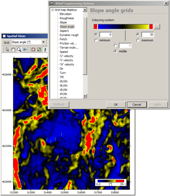Activate the magnifier zoom tool
170x196 pixels.
[x=19, y=50]
